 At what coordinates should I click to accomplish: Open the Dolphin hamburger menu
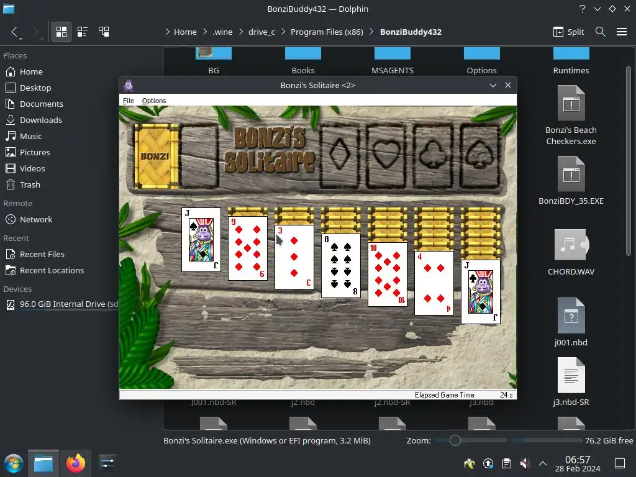coord(622,32)
